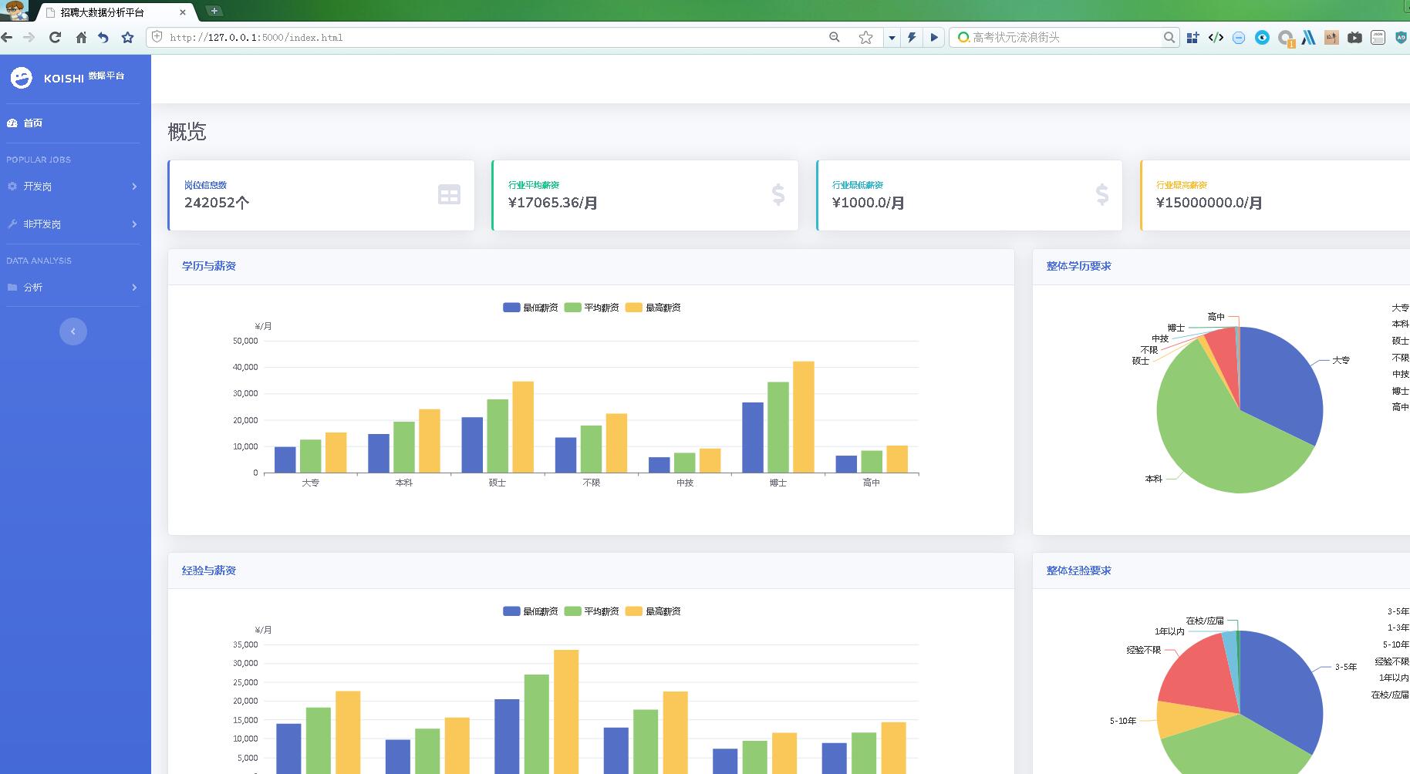This screenshot has height=774, width=1410.
Task: Click the tan picture extension icon
Action: (x=1331, y=37)
